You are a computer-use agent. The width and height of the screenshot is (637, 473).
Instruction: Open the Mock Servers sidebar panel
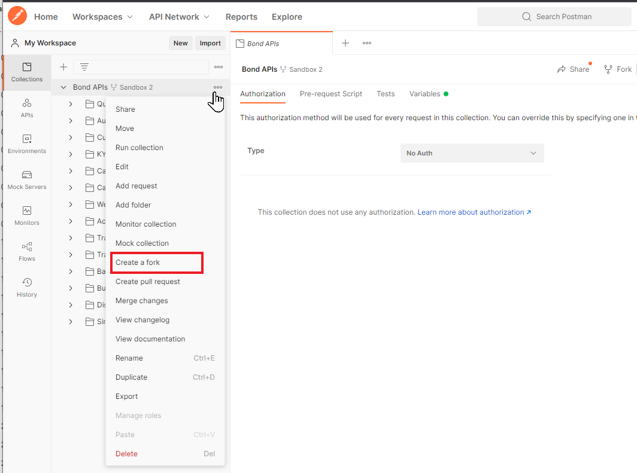[27, 180]
